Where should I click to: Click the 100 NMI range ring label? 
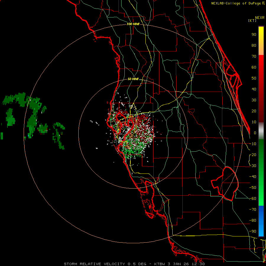tap(133, 24)
